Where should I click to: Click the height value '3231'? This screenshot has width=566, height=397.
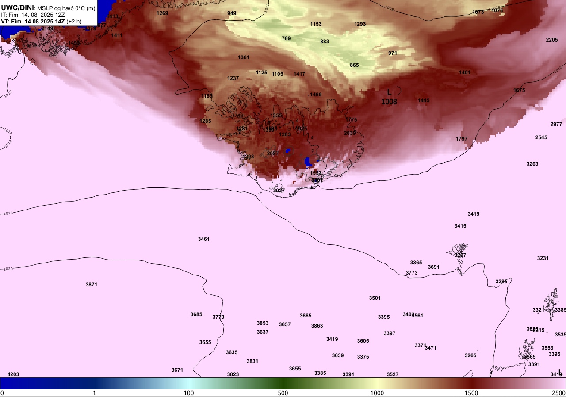click(x=543, y=258)
